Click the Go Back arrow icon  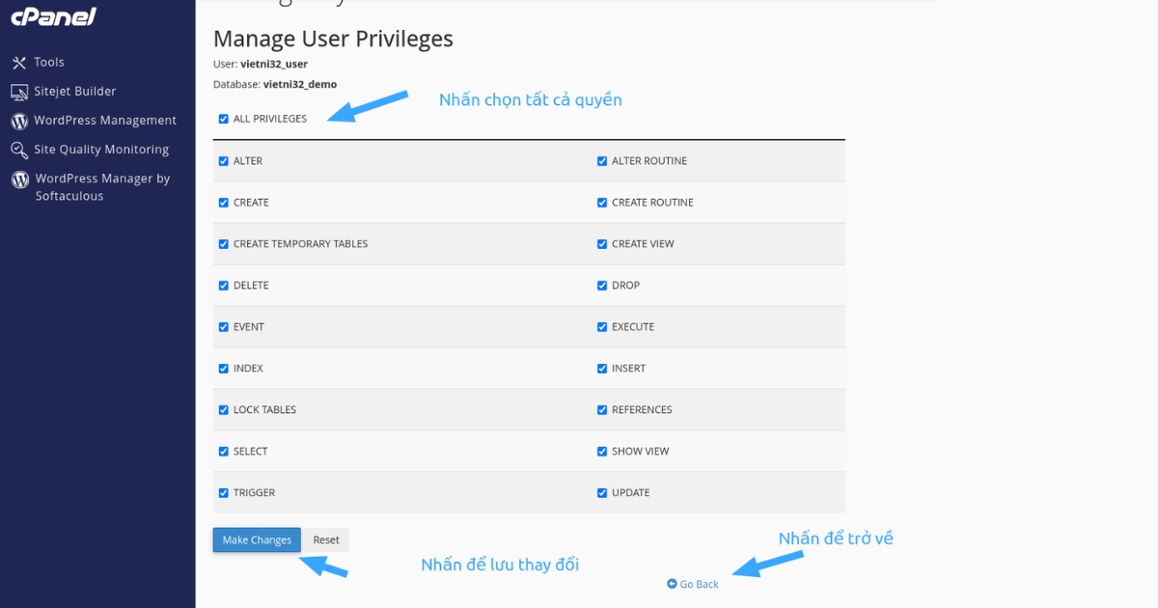coord(672,584)
